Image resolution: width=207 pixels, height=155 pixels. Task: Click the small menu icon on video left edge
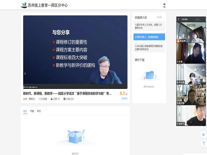[x=25, y=74]
